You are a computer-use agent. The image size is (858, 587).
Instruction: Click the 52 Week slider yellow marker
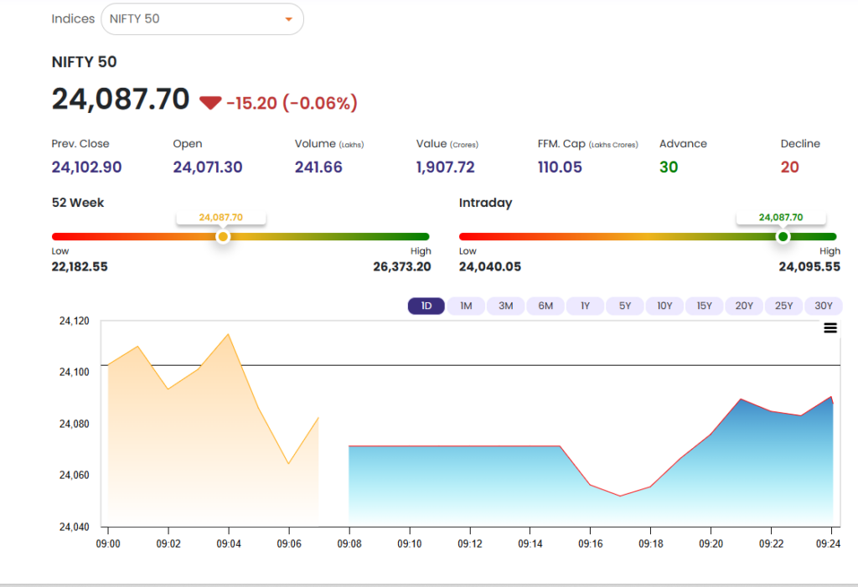[x=223, y=237]
